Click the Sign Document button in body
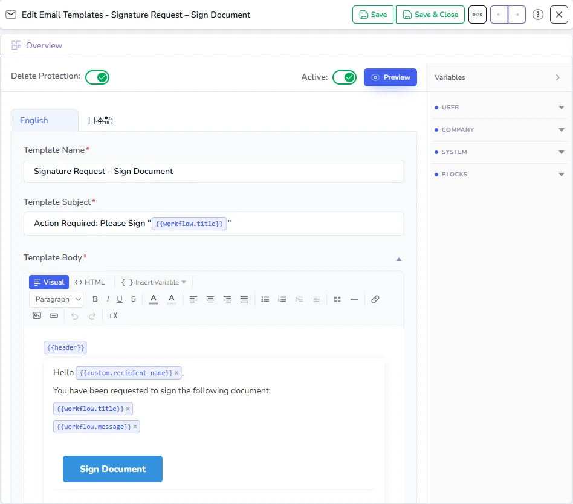 coord(112,468)
